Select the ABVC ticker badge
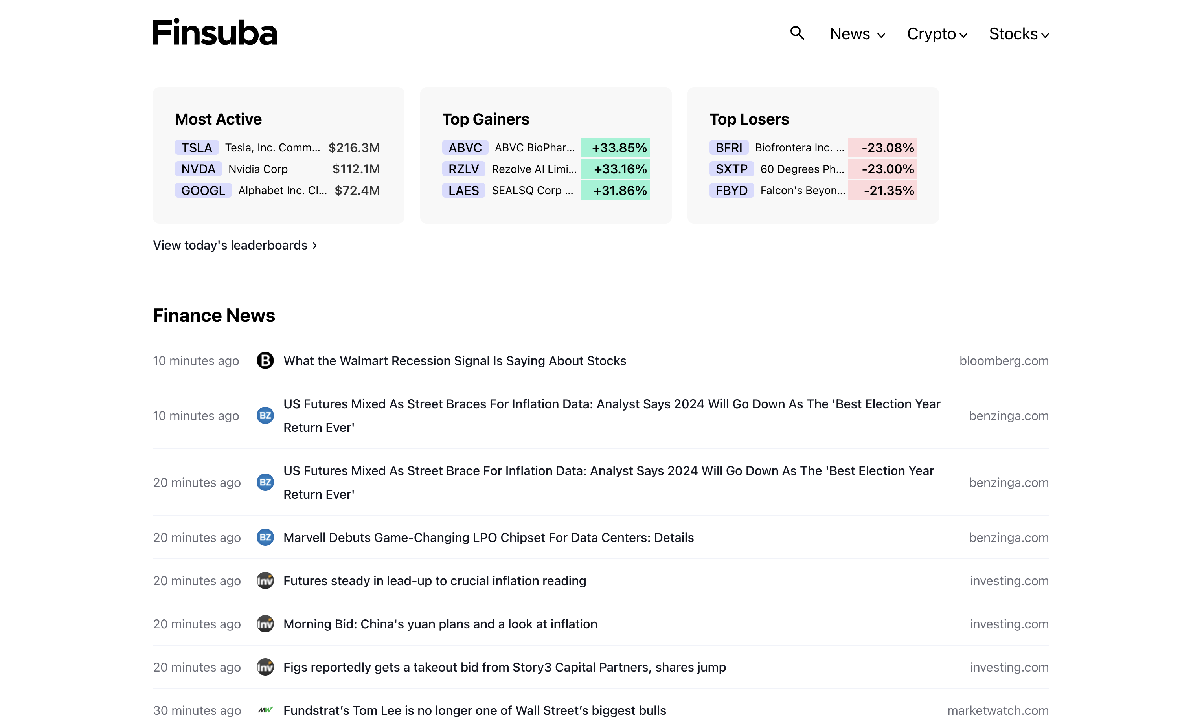This screenshot has height=727, width=1180. 465,148
